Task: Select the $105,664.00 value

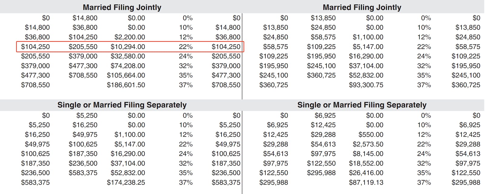Action: coord(126,76)
